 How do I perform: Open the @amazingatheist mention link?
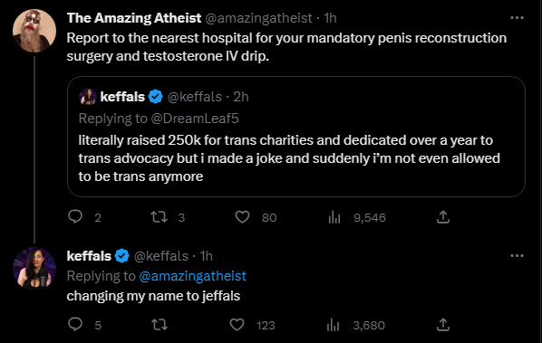click(192, 276)
